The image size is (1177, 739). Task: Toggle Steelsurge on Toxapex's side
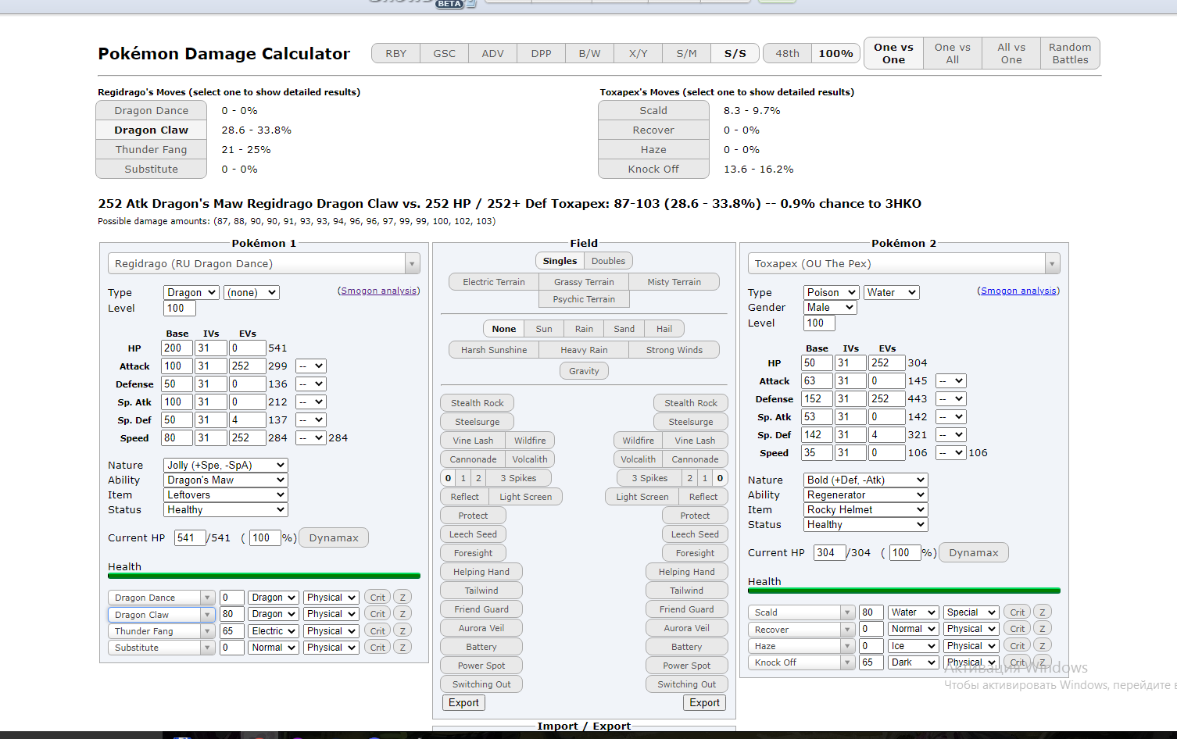click(x=691, y=422)
